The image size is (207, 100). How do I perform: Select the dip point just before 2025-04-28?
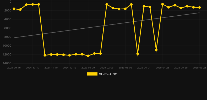tap(156, 50)
